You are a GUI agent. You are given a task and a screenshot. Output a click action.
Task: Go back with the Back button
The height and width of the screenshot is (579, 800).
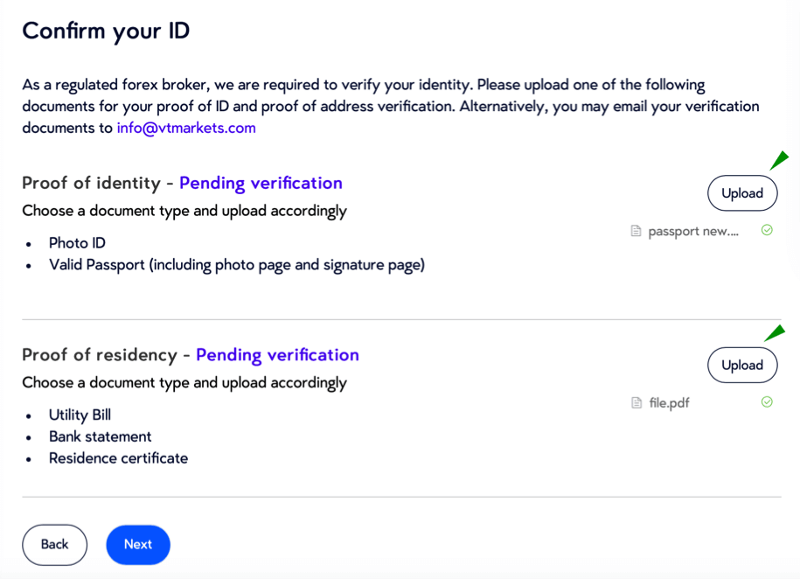point(54,544)
